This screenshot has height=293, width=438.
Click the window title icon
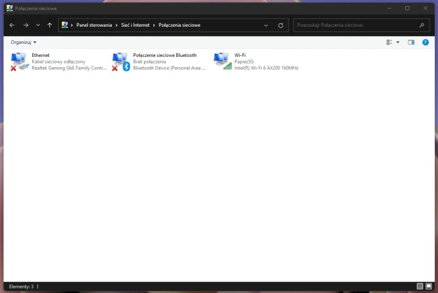click(10, 8)
